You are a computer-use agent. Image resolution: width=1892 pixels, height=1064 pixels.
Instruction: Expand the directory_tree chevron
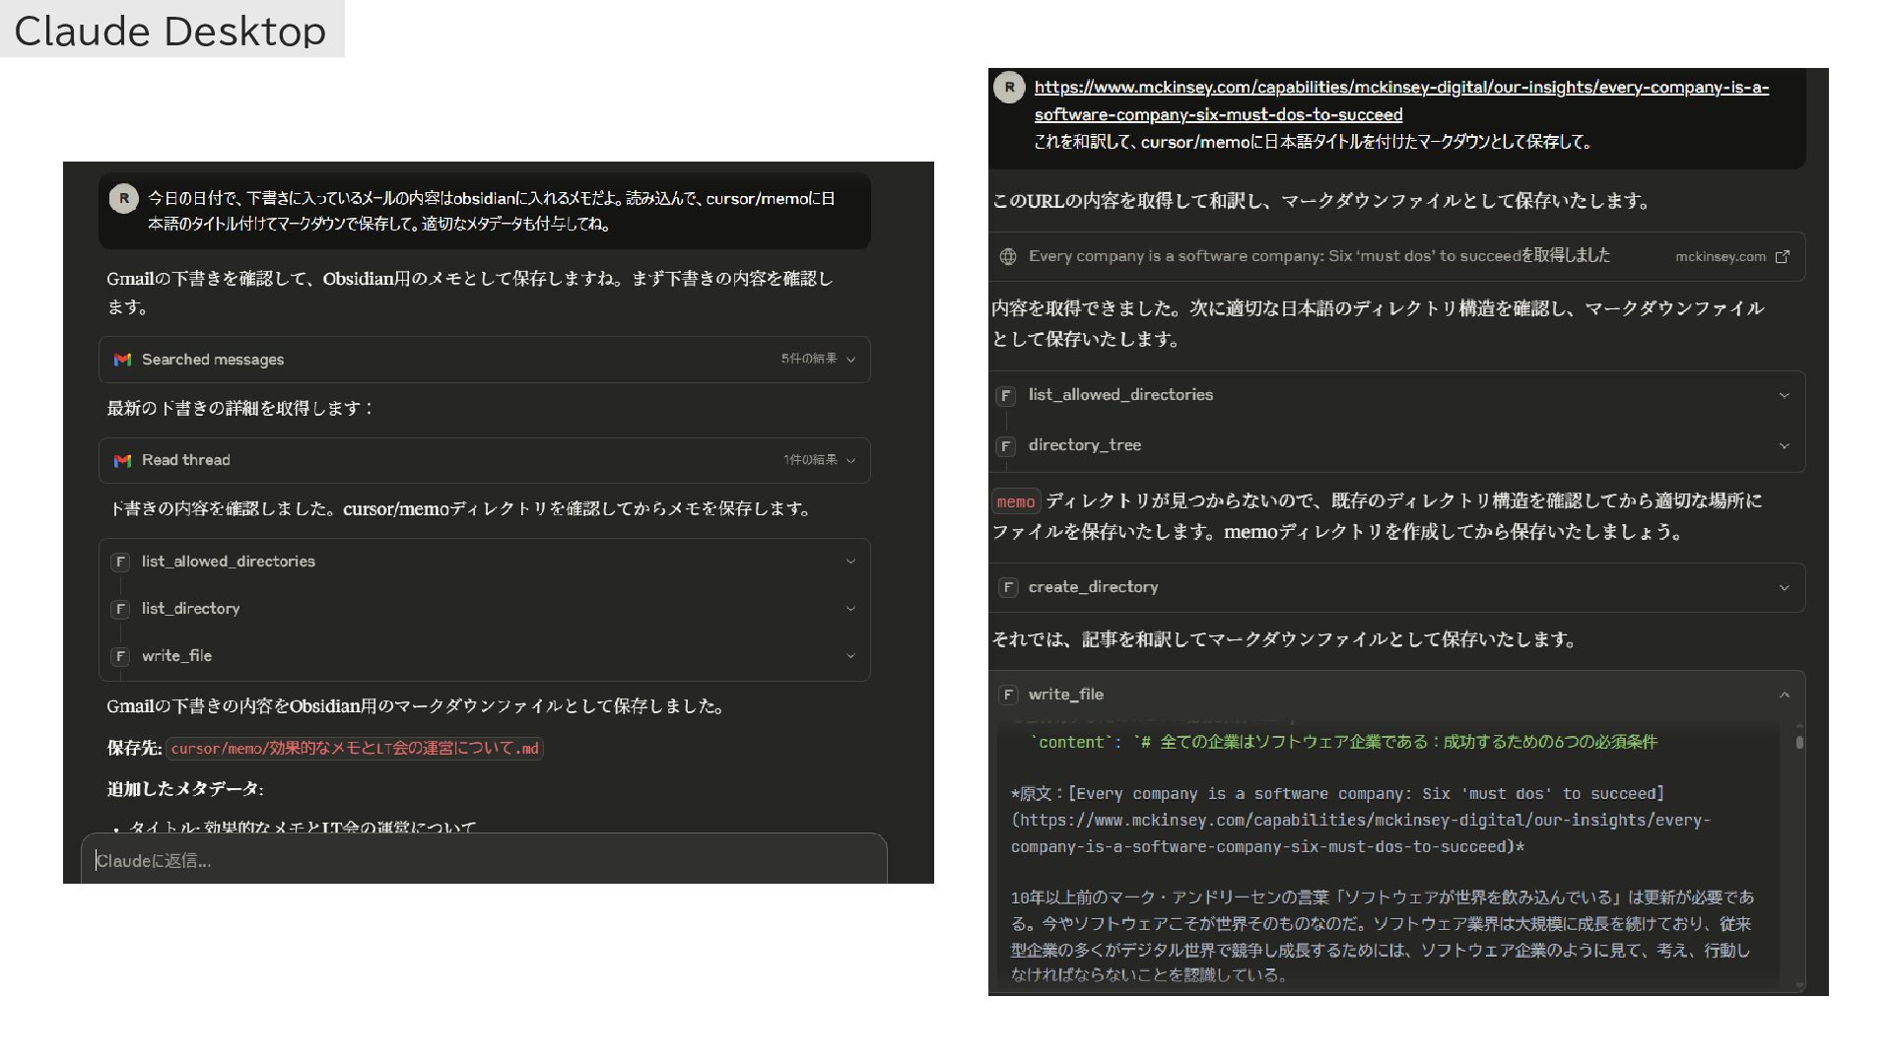(x=1785, y=445)
